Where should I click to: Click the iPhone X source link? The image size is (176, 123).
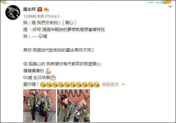click(x=52, y=16)
